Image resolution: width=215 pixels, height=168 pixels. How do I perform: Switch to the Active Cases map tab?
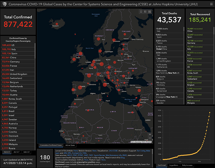point(70,145)
